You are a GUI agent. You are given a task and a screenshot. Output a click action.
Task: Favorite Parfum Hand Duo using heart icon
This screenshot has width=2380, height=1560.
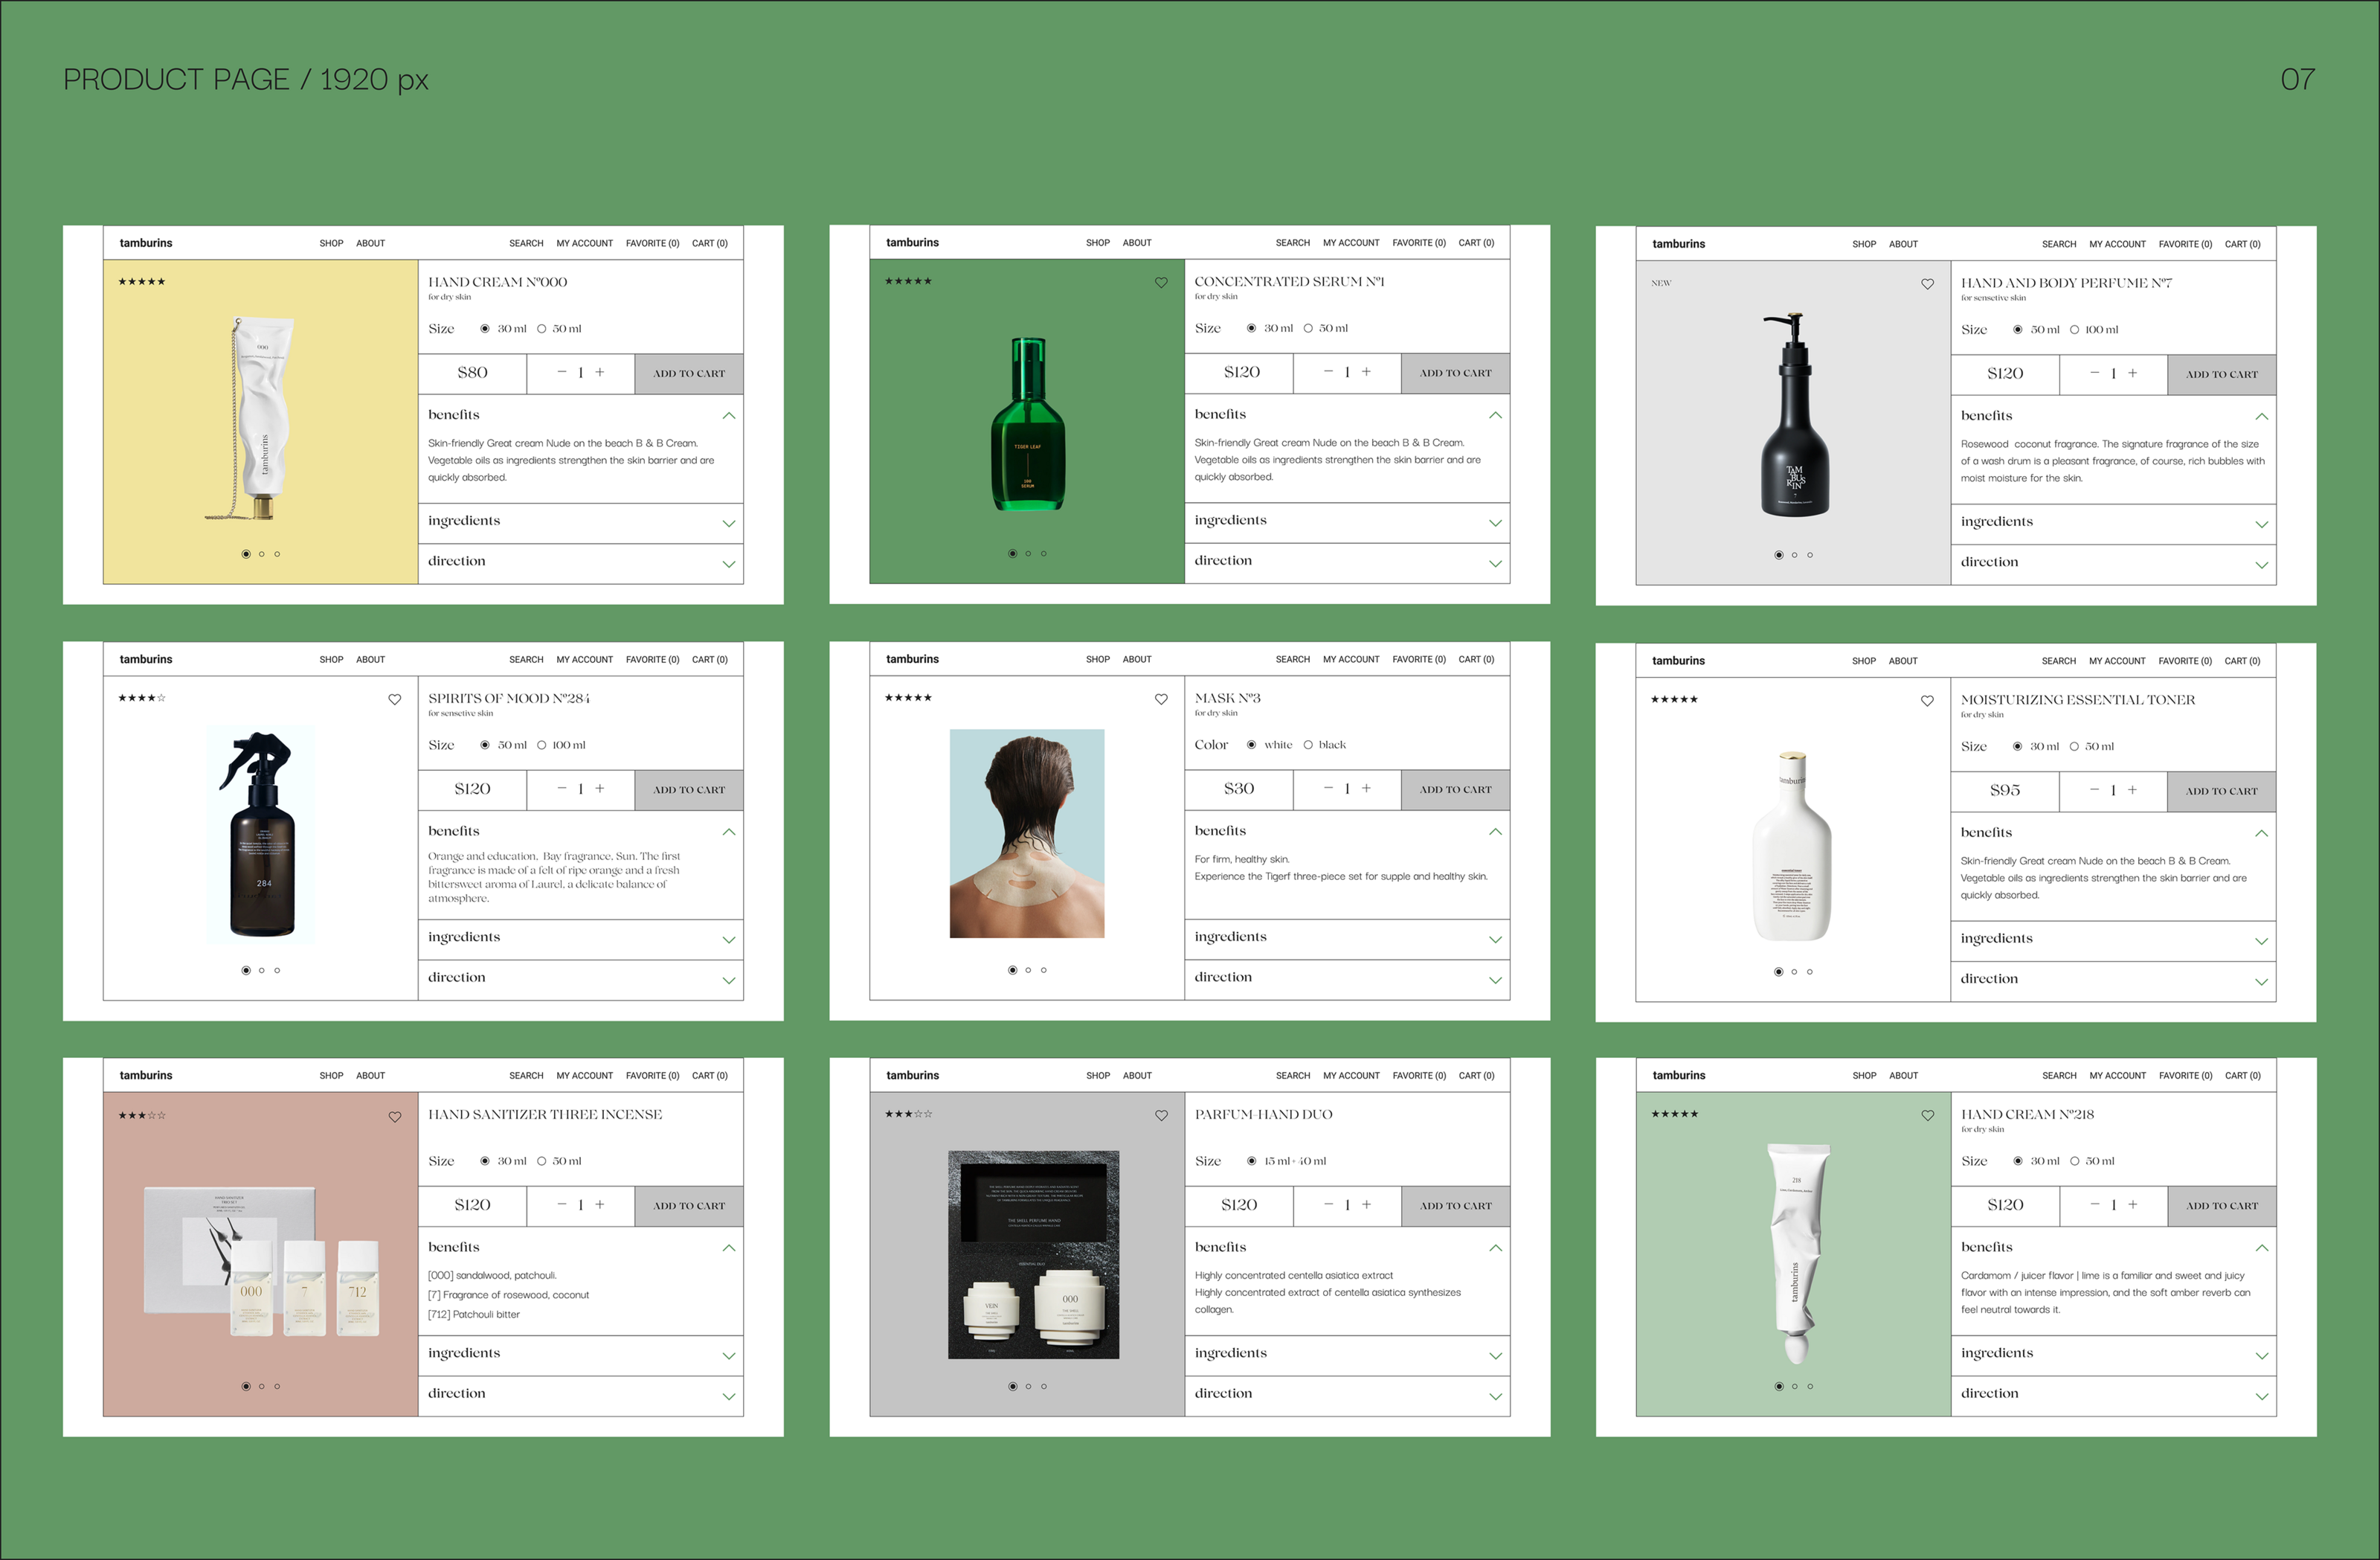pos(1161,1115)
